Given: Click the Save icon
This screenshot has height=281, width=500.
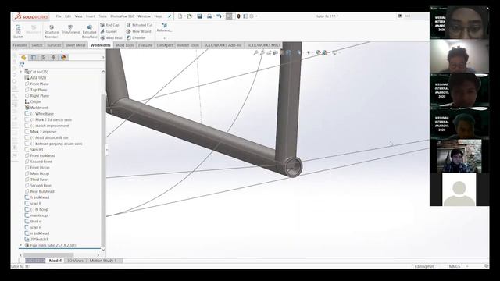Looking at the screenshot, I should 200,16.
